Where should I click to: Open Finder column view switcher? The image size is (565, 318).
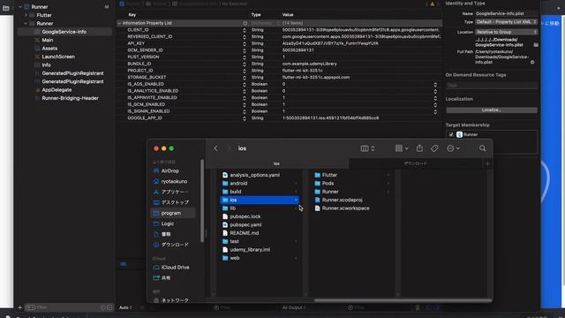(367, 148)
